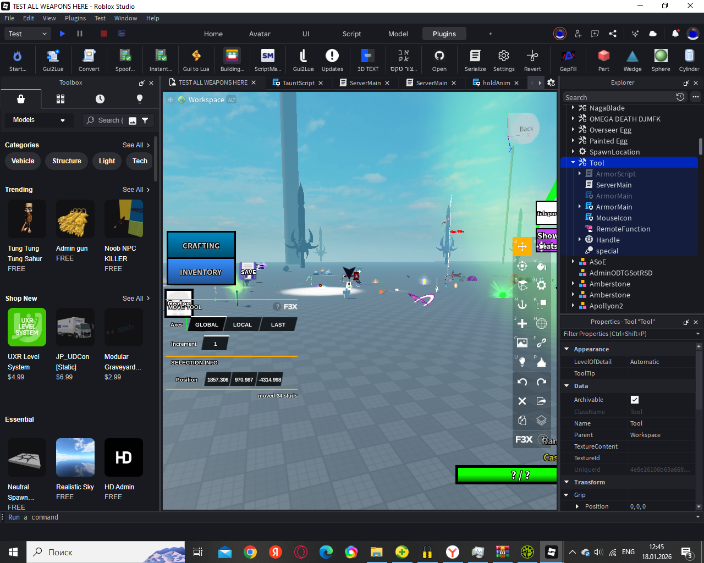Click the INVENTORY game button
Image resolution: width=704 pixels, height=563 pixels.
201,272
